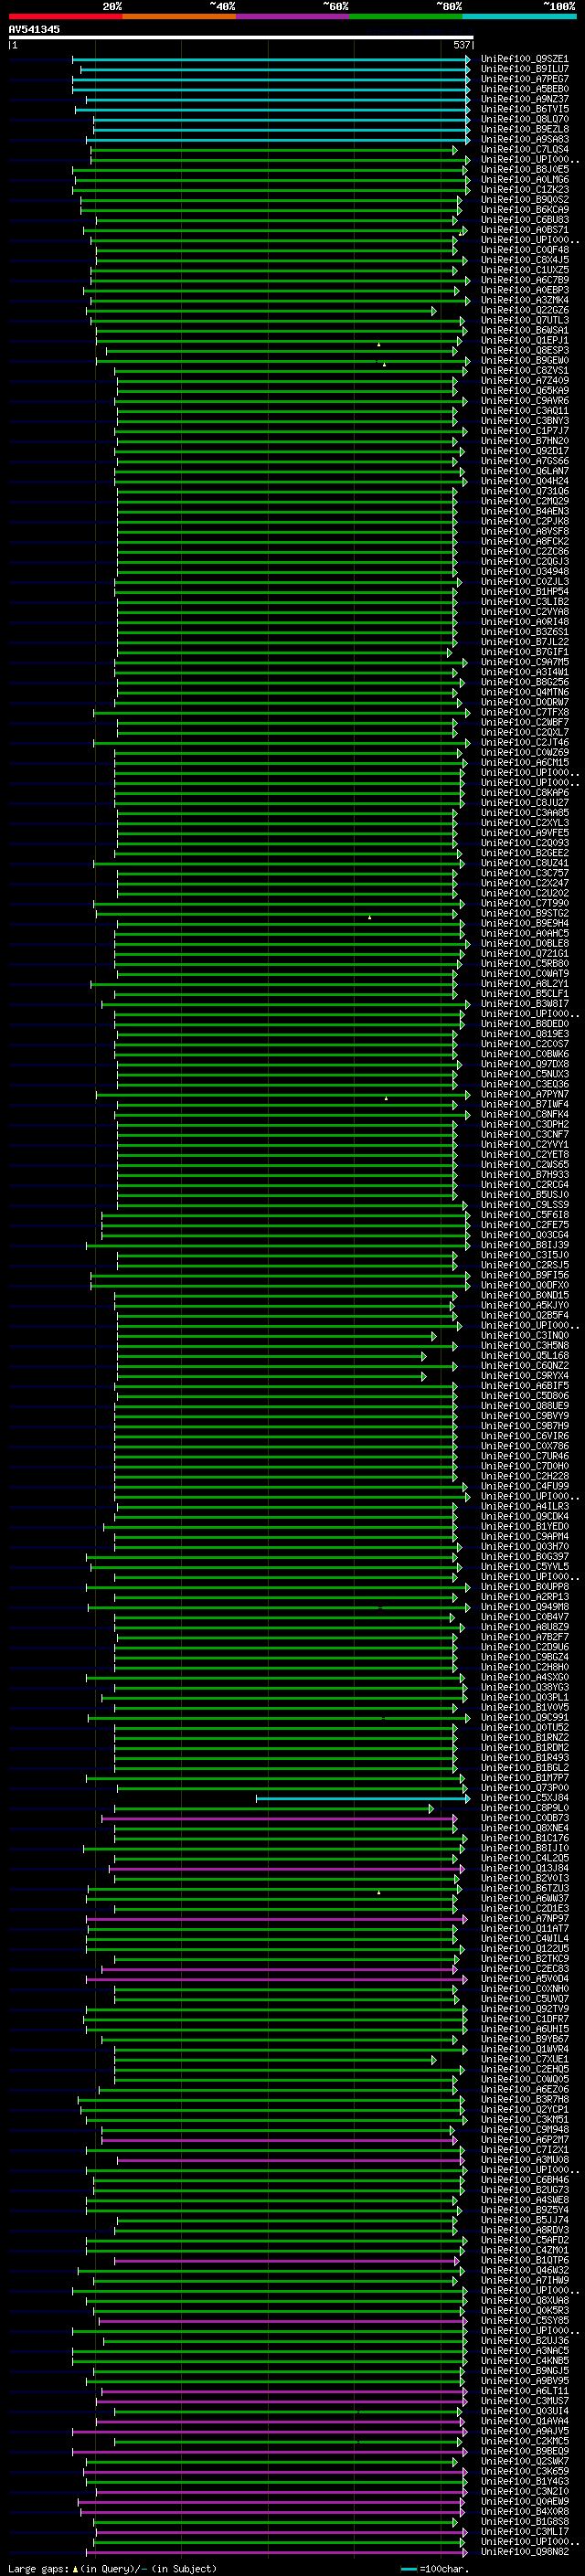The height and width of the screenshot is (2576, 585).
Task: Click the UniRef100_Q98N82 hit label
Action: (525, 2551)
